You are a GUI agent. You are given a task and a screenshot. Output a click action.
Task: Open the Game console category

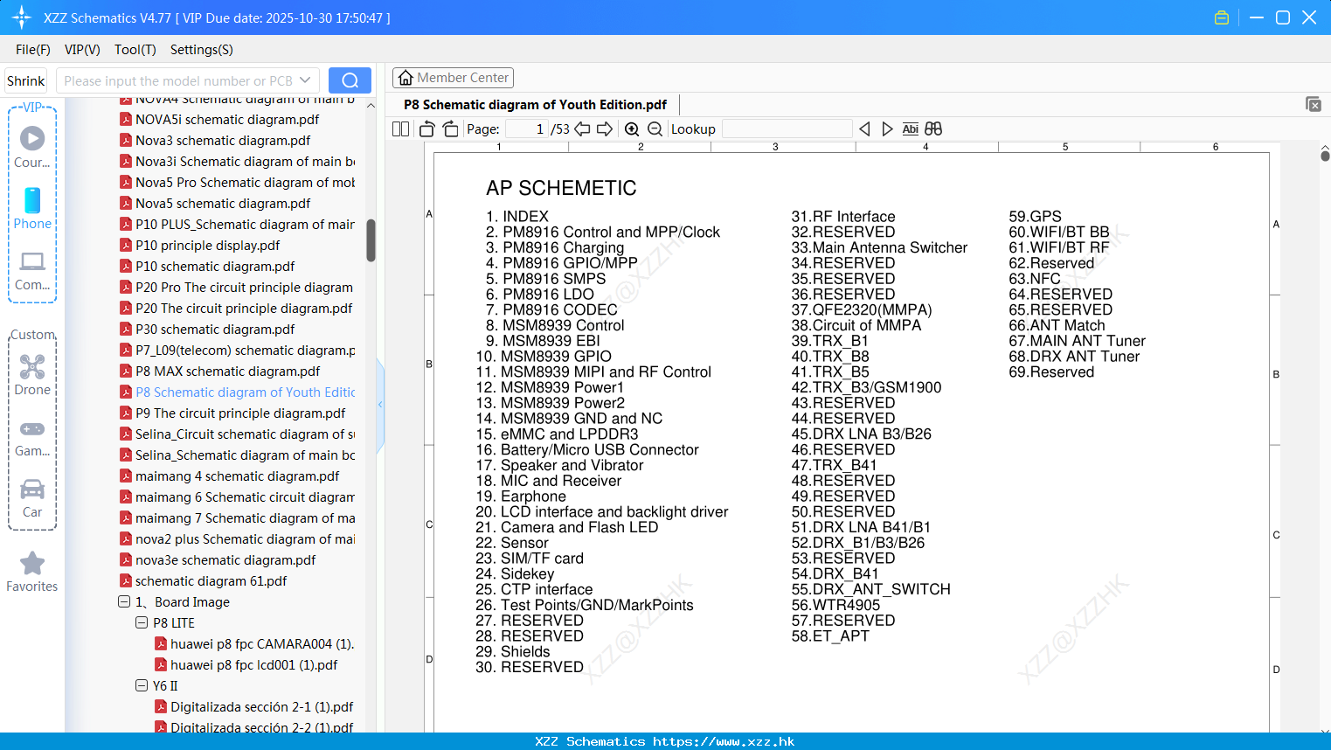(32, 437)
